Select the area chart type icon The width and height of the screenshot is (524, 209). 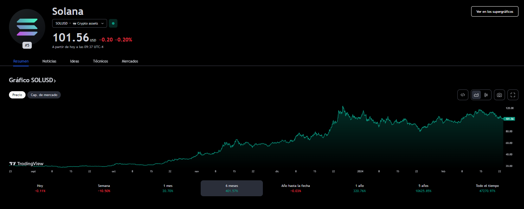[476, 95]
